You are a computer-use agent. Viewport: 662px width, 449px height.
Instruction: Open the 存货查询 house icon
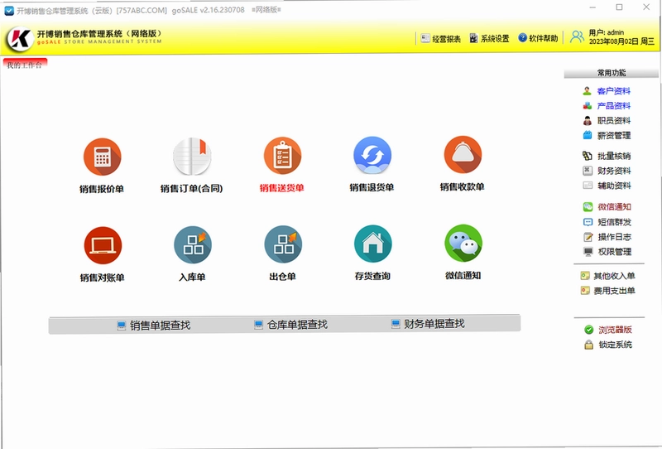(373, 244)
